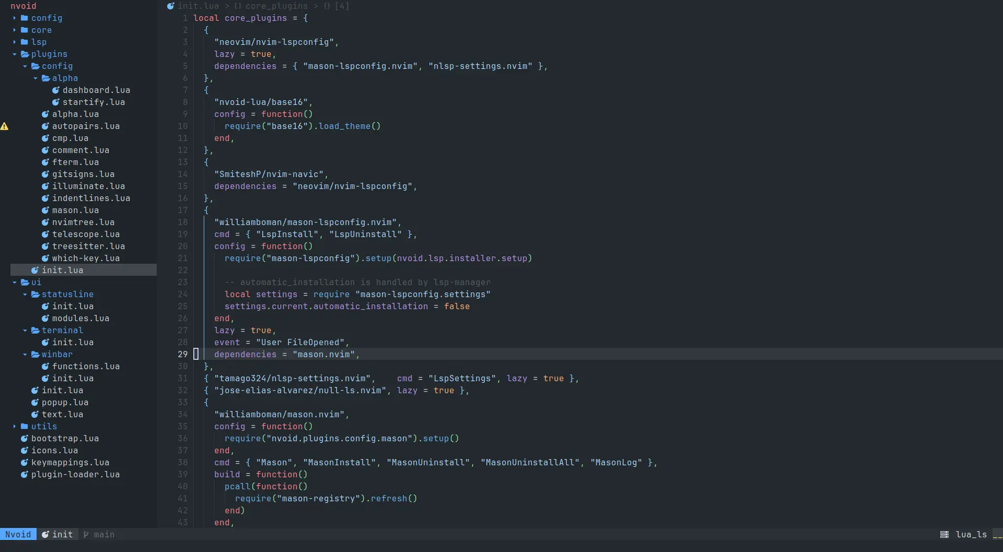
Task: Open popup.lua in the ui folder
Action: [x=65, y=403]
